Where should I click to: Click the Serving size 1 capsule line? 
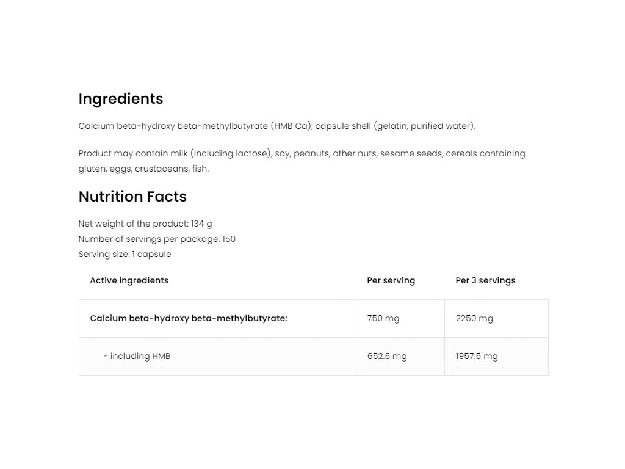coord(125,254)
